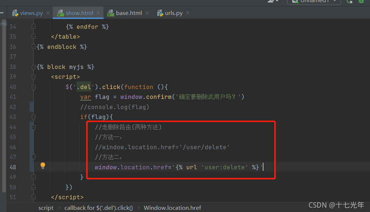Place cursor on '{% endblock %}' code
Image resolution: width=370 pixels, height=212 pixels.
coord(62,47)
